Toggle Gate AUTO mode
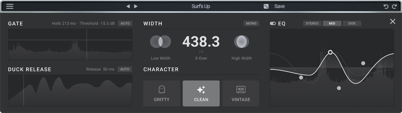Screen dimensions: 402x113 pyautogui.click(x=125, y=23)
